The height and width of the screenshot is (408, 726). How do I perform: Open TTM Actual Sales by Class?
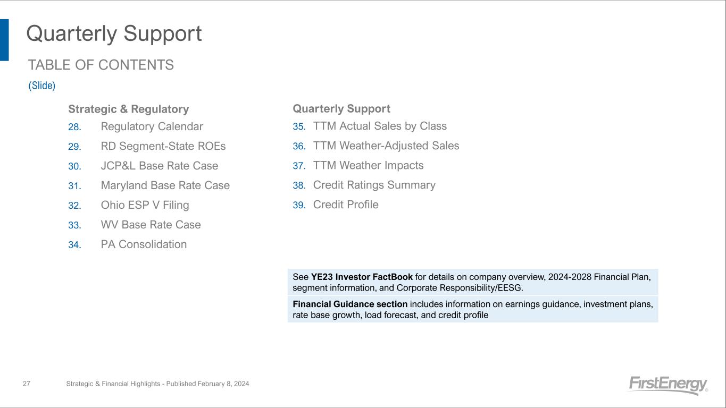(380, 126)
